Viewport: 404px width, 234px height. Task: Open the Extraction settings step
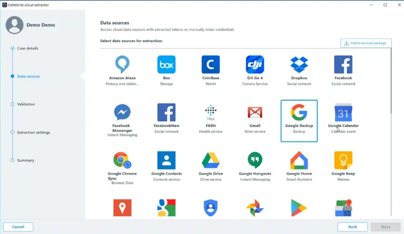point(33,132)
